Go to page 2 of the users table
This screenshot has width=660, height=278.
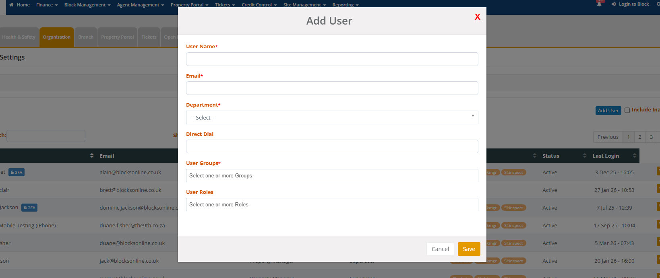639,137
